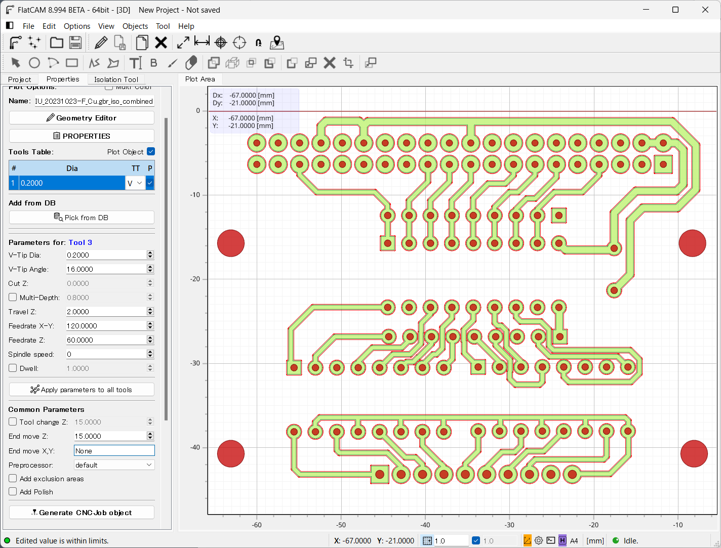
Task: Click the Save Project floppy disk icon
Action: [75, 43]
